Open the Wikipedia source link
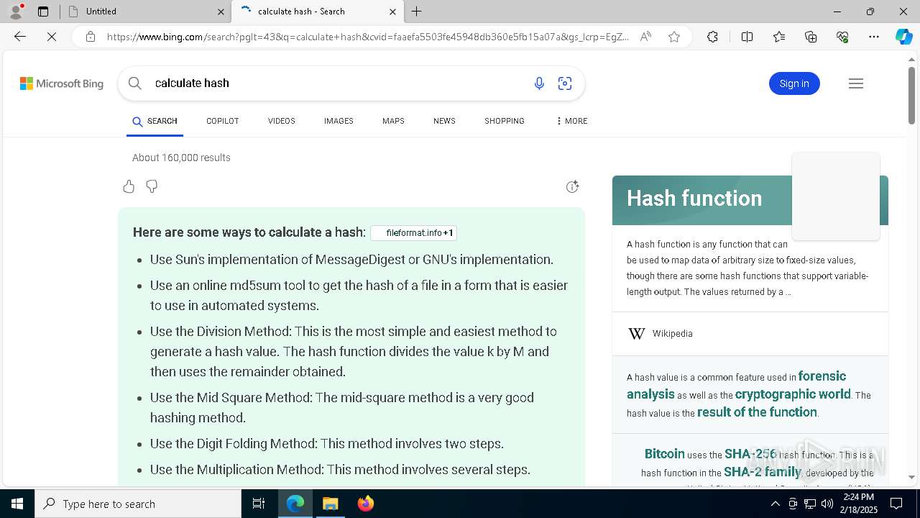The height and width of the screenshot is (518, 920). (x=672, y=334)
